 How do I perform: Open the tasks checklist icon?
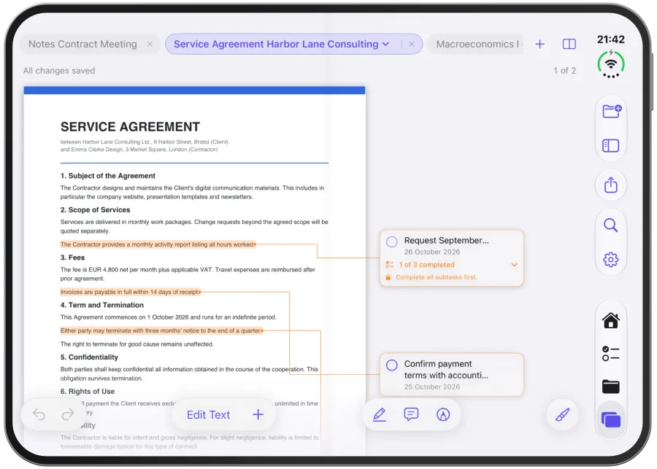(x=610, y=354)
